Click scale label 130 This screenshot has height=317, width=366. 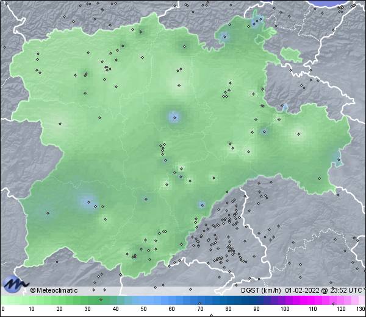[x=361, y=309]
